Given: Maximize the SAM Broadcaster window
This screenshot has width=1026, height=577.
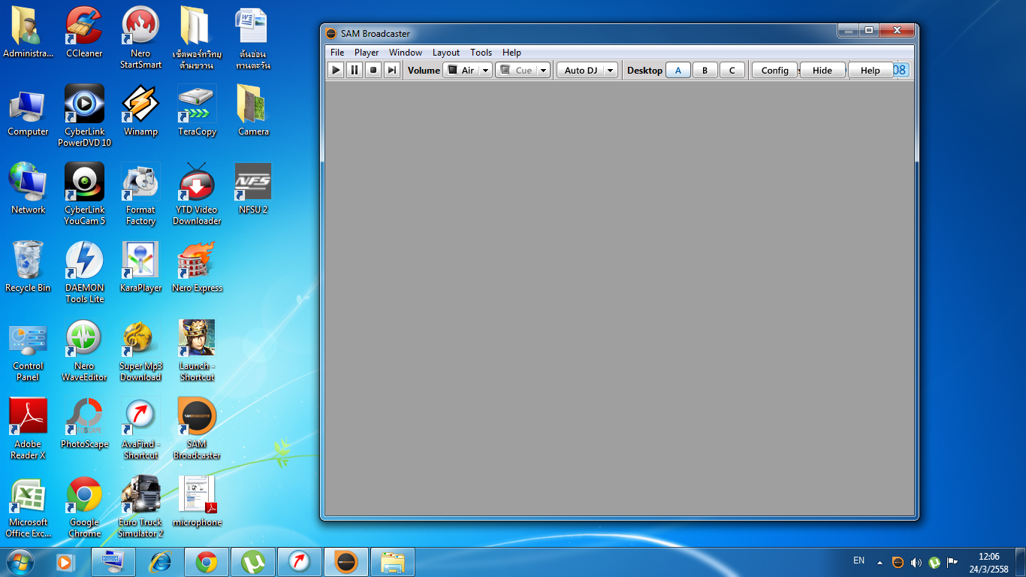Looking at the screenshot, I should pyautogui.click(x=869, y=30).
